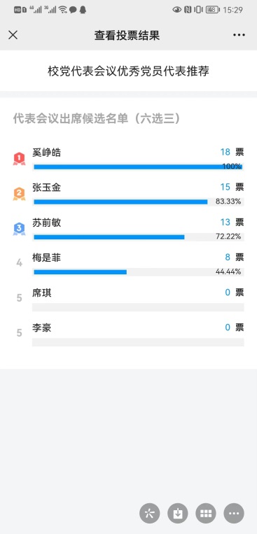This screenshot has height=534, width=257.
Task: Tap the download icon at bottom
Action: (178, 513)
